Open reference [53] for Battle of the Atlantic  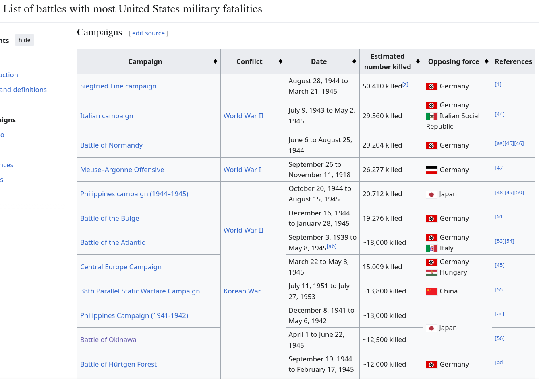[500, 241]
